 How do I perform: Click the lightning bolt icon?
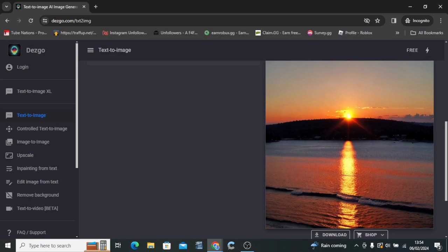(427, 50)
